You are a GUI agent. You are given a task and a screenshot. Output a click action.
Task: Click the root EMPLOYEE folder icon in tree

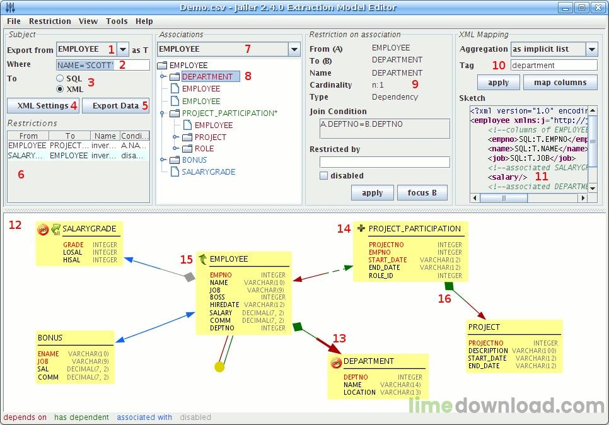click(163, 66)
